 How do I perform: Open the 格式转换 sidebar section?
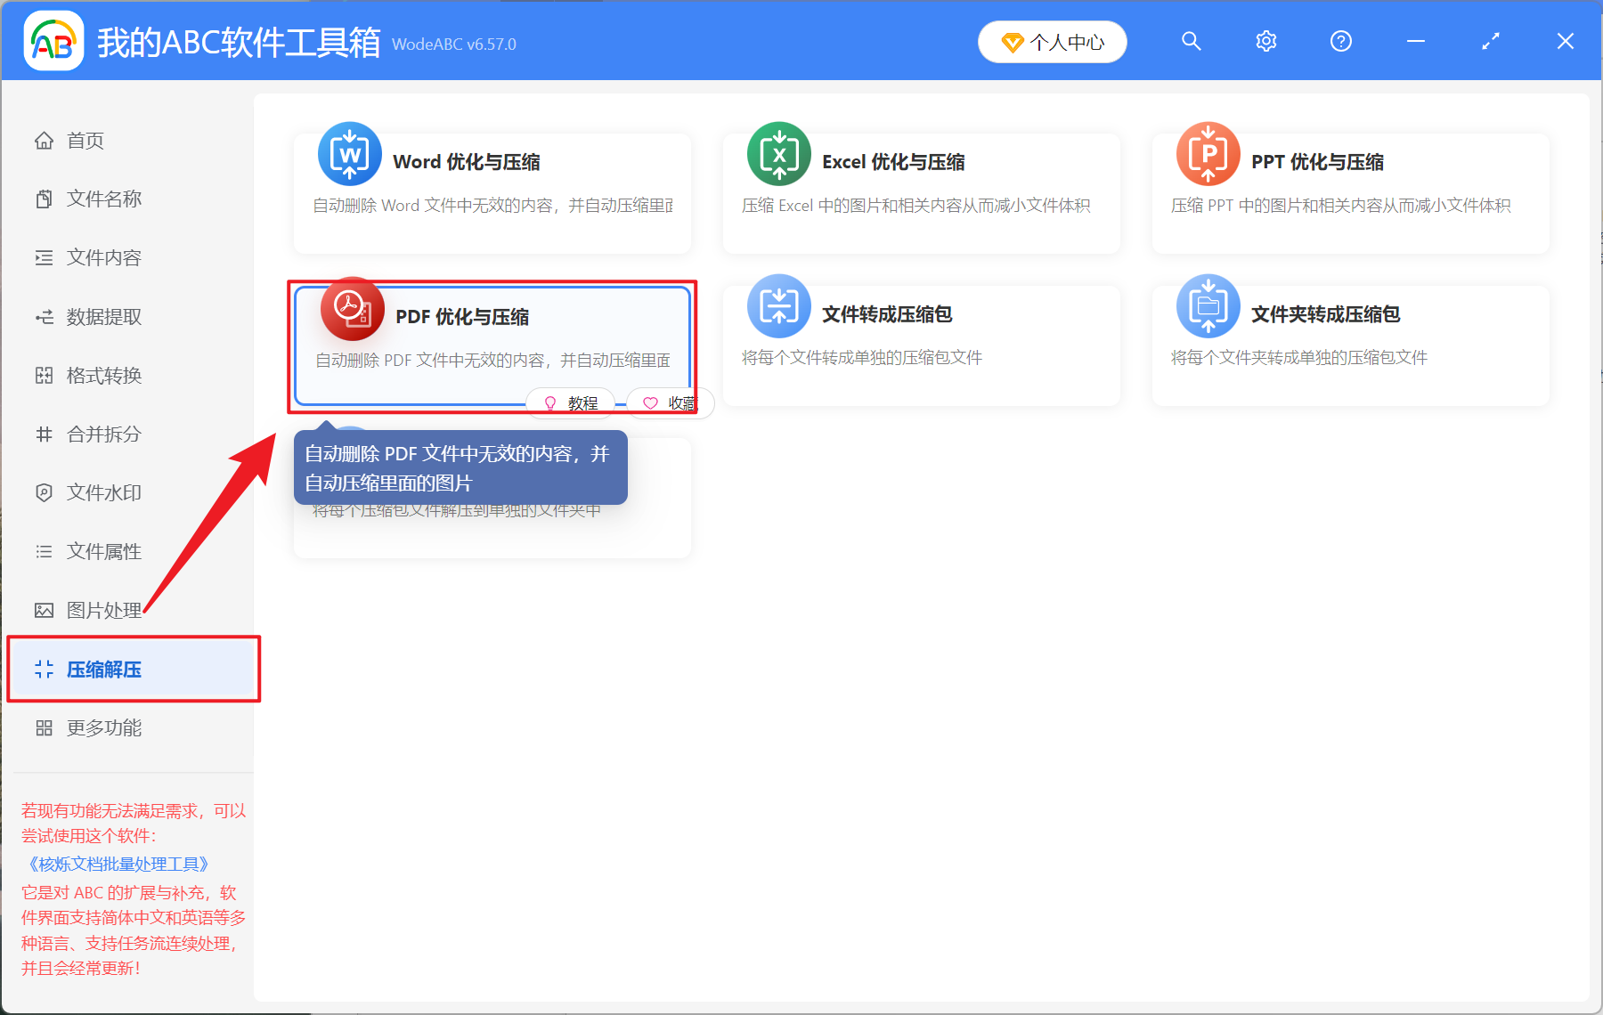102,375
